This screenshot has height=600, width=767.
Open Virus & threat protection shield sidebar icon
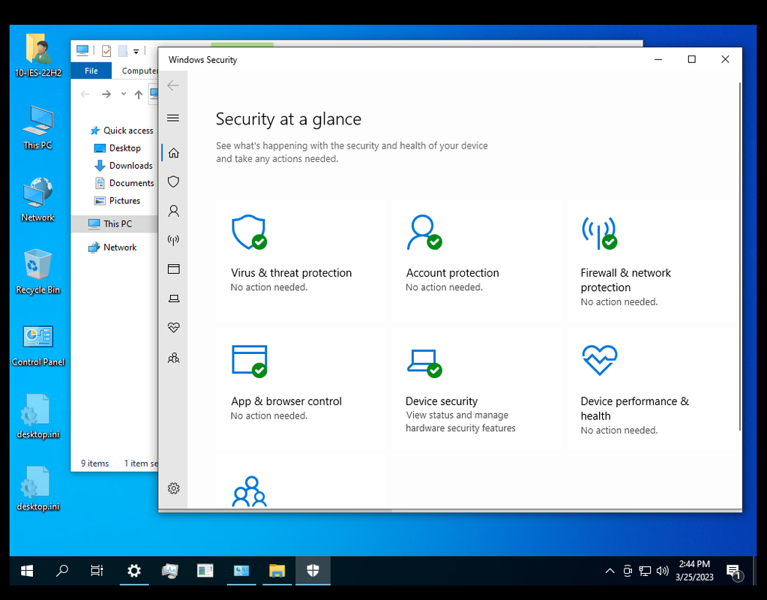[174, 182]
